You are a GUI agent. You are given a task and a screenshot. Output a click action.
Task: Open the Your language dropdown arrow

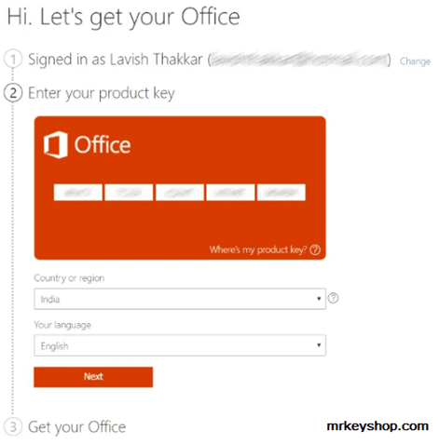(x=319, y=345)
